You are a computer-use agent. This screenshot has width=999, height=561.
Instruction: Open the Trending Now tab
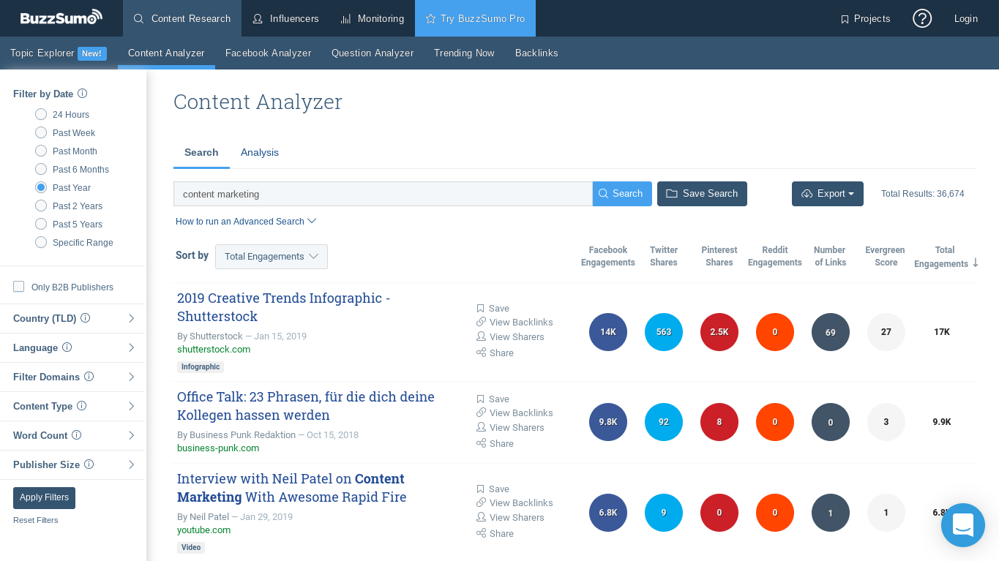click(x=464, y=53)
